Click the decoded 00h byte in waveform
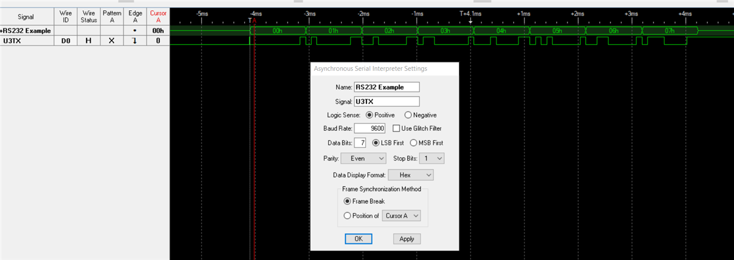734x260 pixels. [x=277, y=30]
